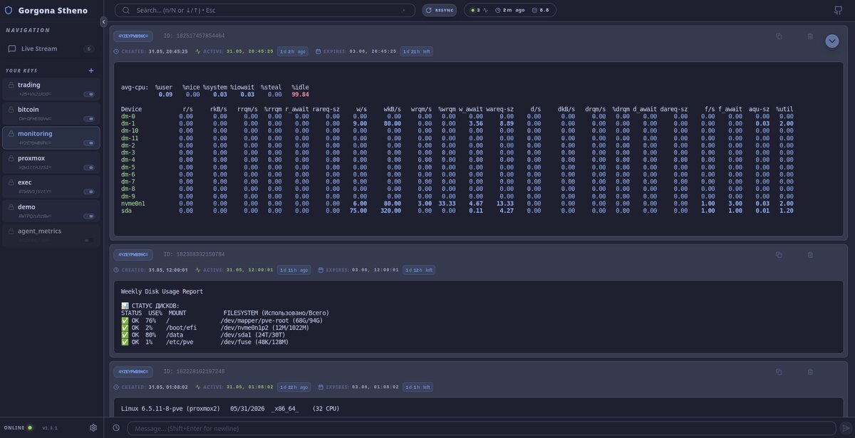Click the lock icon next to trading
Image resolution: width=855 pixels, height=438 pixels.
[11, 85]
